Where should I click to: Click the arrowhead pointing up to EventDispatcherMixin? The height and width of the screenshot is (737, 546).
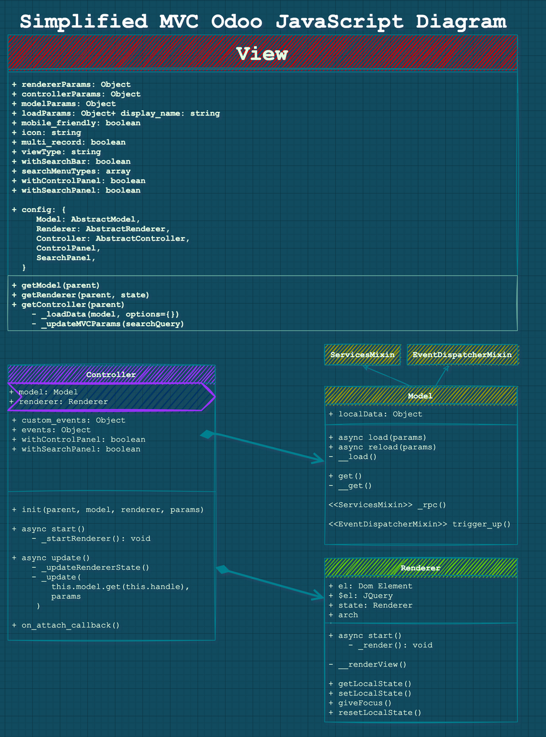(447, 368)
